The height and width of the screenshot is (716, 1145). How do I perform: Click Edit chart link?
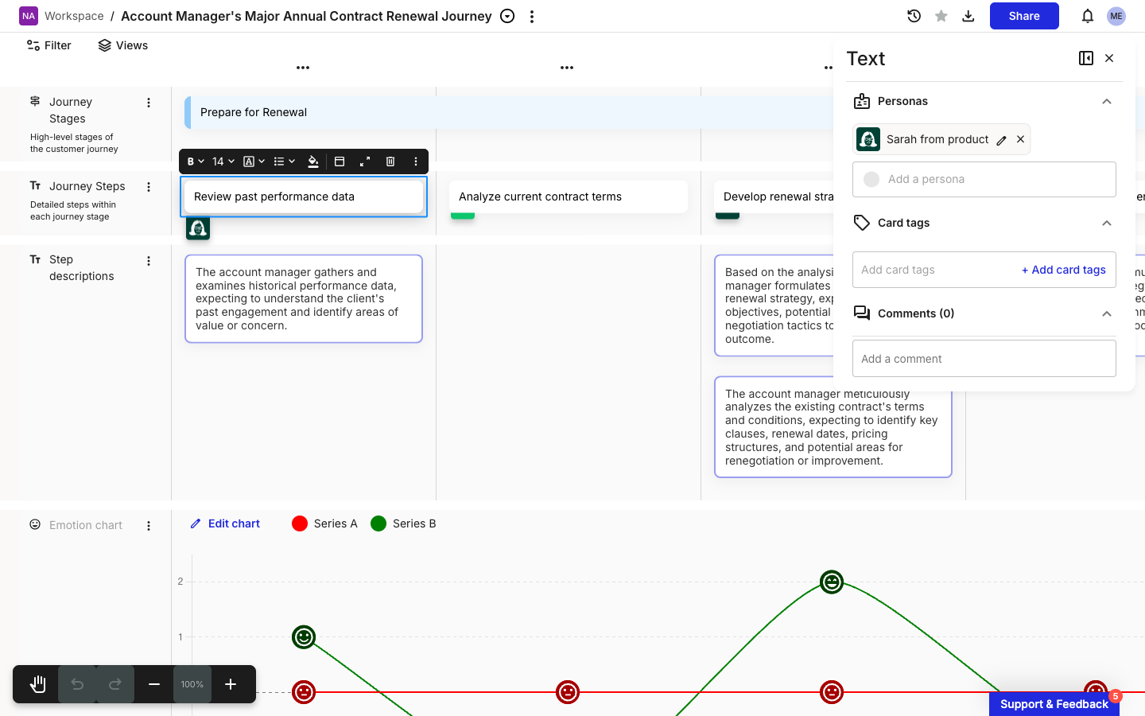coord(226,523)
